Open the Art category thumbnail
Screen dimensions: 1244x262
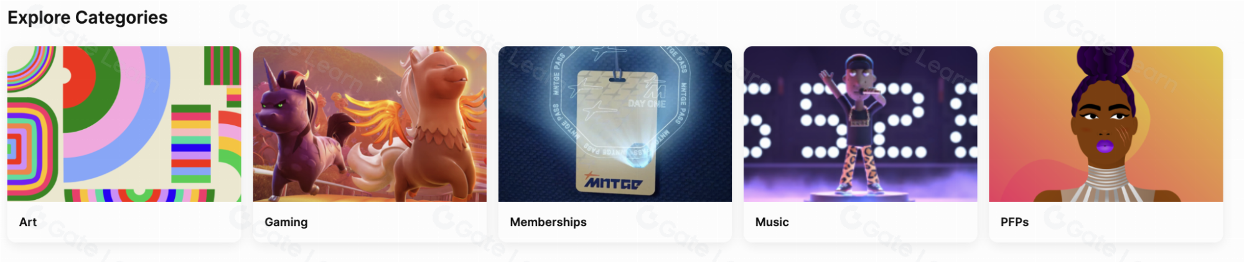(124, 124)
